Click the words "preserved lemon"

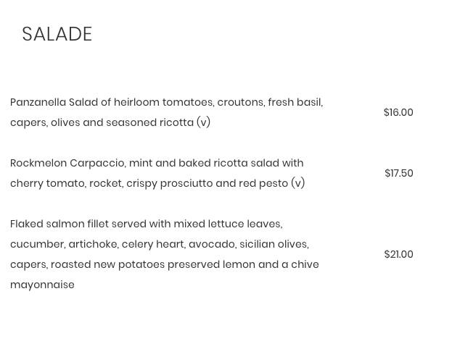point(211,265)
